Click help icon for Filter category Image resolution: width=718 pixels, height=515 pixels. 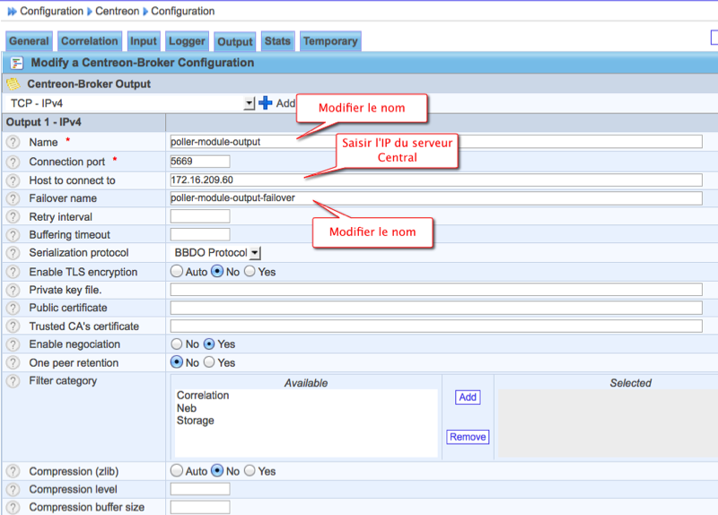[13, 381]
